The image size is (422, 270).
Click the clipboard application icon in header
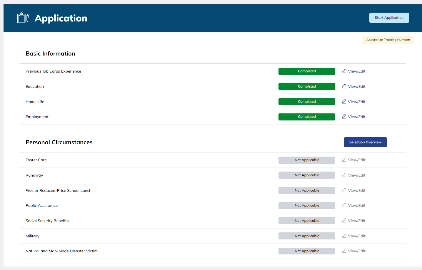pyautogui.click(x=23, y=18)
